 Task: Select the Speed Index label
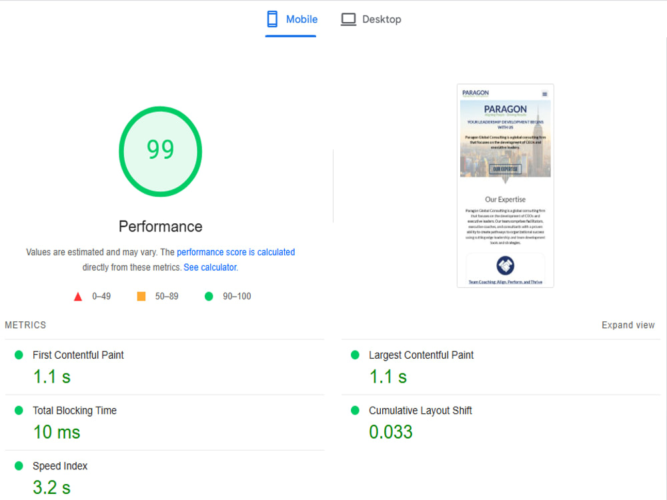point(60,466)
